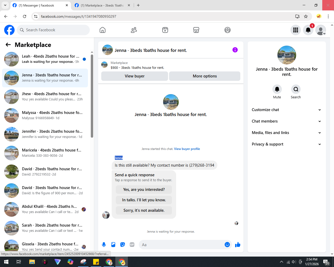Choose a sticker icon

pos(123,245)
